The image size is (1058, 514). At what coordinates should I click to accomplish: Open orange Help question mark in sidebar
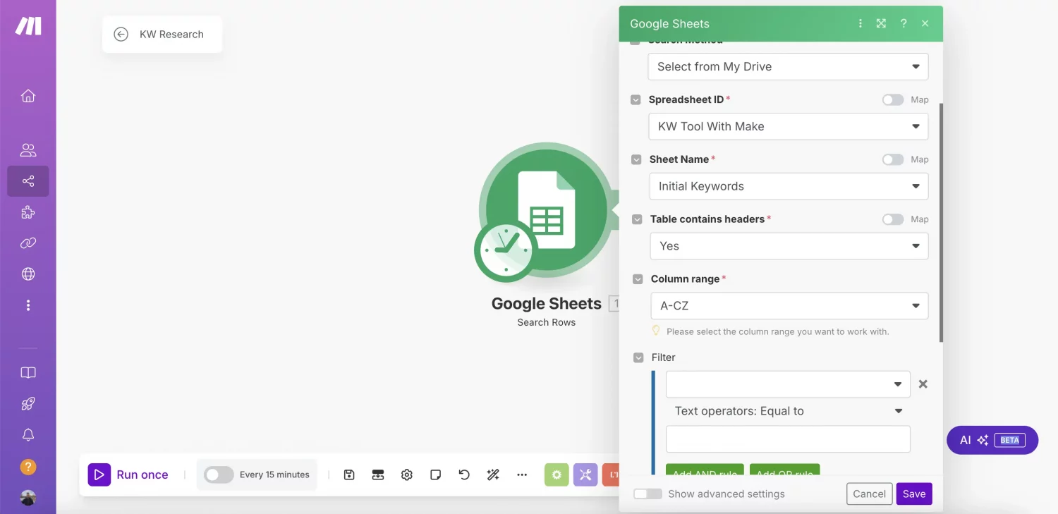coord(28,467)
